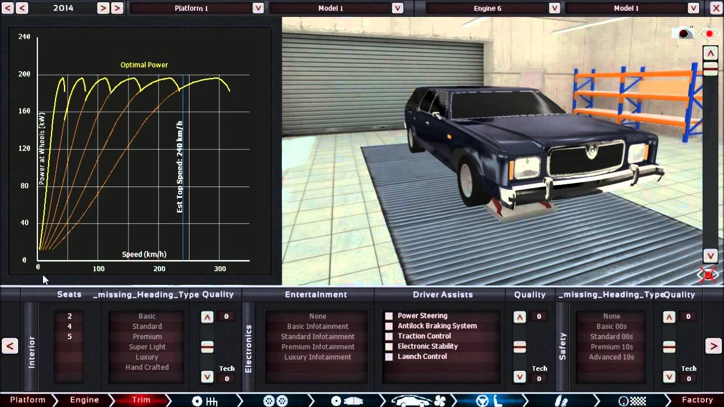Move the car view vertical slider handle
The height and width of the screenshot is (407, 724).
(x=710, y=68)
